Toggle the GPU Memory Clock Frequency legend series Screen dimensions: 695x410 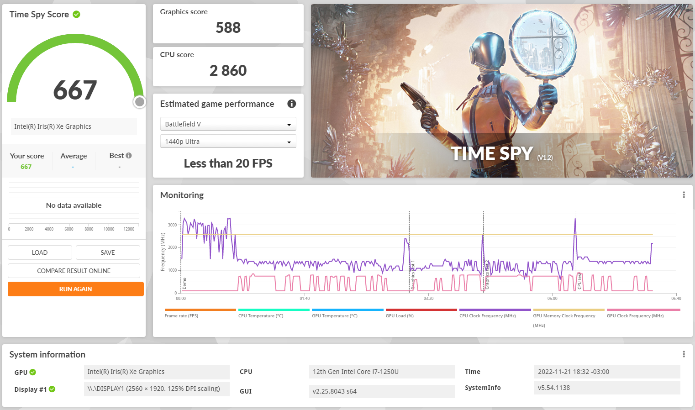pyautogui.click(x=564, y=320)
